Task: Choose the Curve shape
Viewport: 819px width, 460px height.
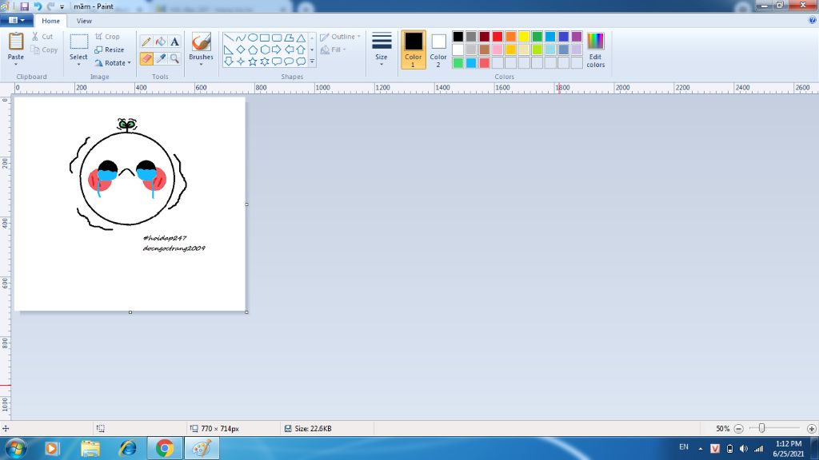Action: 240,38
